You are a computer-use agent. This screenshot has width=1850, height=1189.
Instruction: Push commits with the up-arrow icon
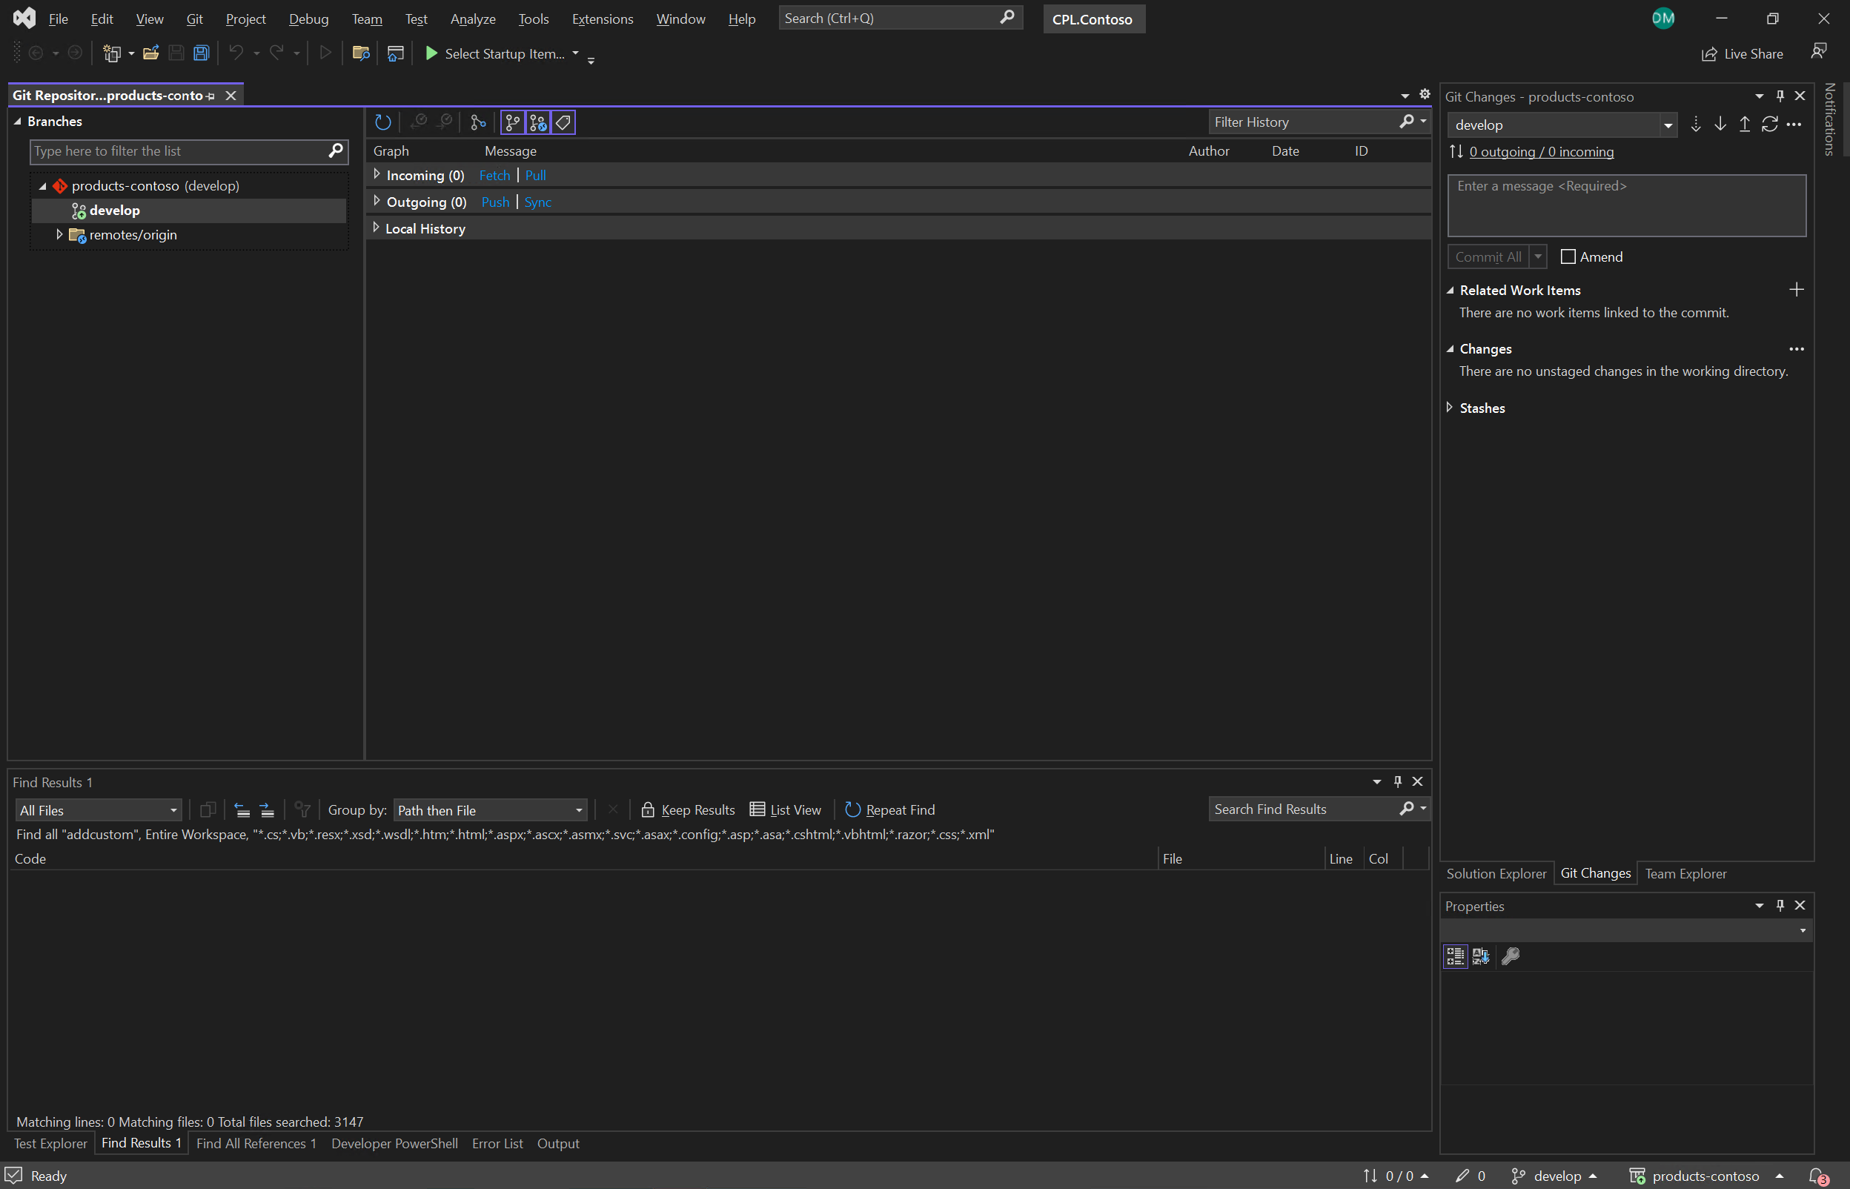[1744, 125]
